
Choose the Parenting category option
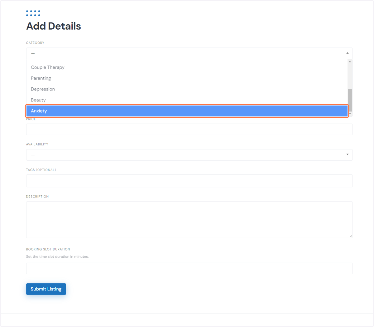187,78
